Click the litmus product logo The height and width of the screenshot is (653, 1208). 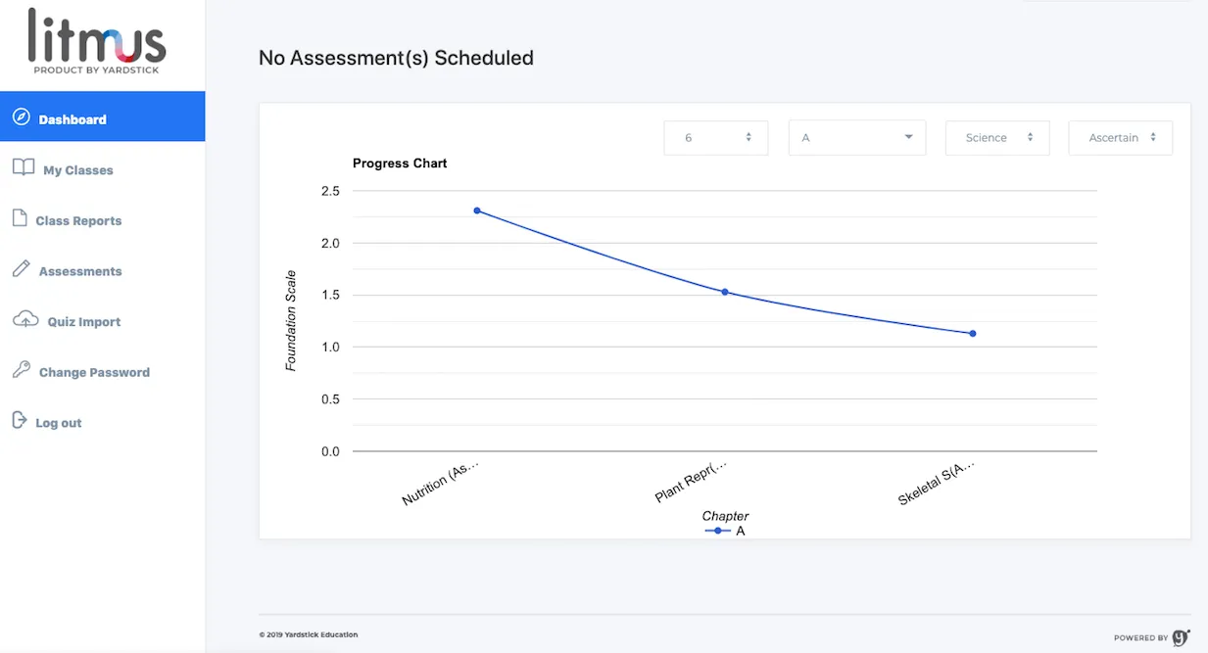[x=93, y=42]
